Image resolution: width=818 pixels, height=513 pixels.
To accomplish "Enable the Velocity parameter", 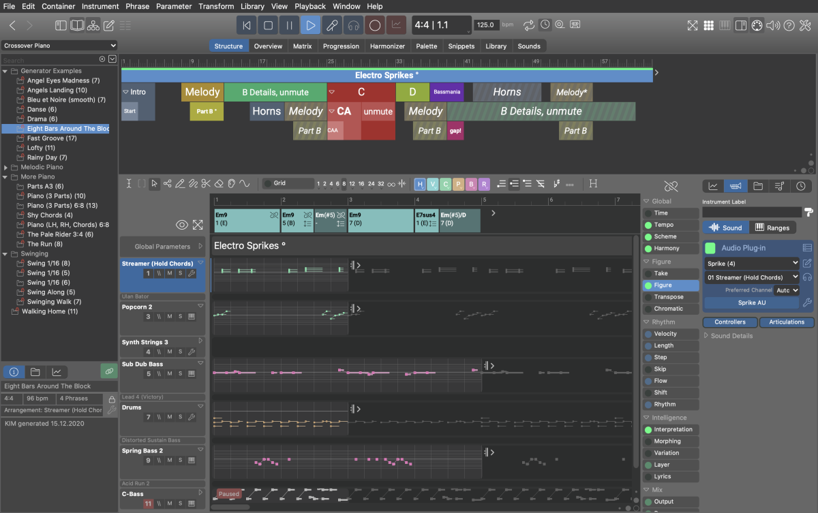I will click(x=648, y=334).
